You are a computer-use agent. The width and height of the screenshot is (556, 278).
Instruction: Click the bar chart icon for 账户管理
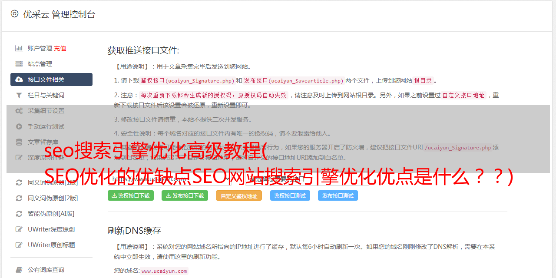point(19,48)
